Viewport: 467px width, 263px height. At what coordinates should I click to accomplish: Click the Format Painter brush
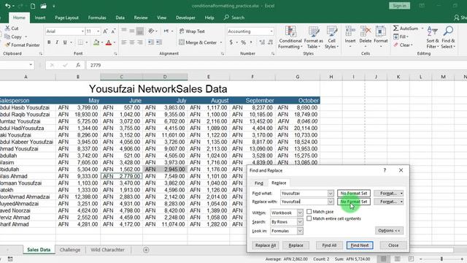[7, 45]
